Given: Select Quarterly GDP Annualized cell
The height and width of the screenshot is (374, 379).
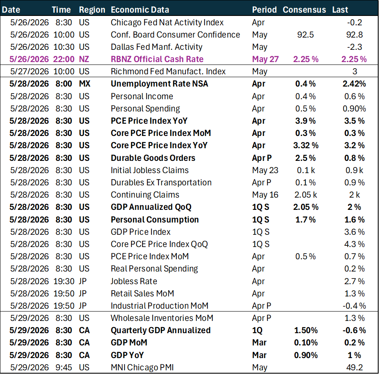Looking at the screenshot, I should click(x=161, y=330).
